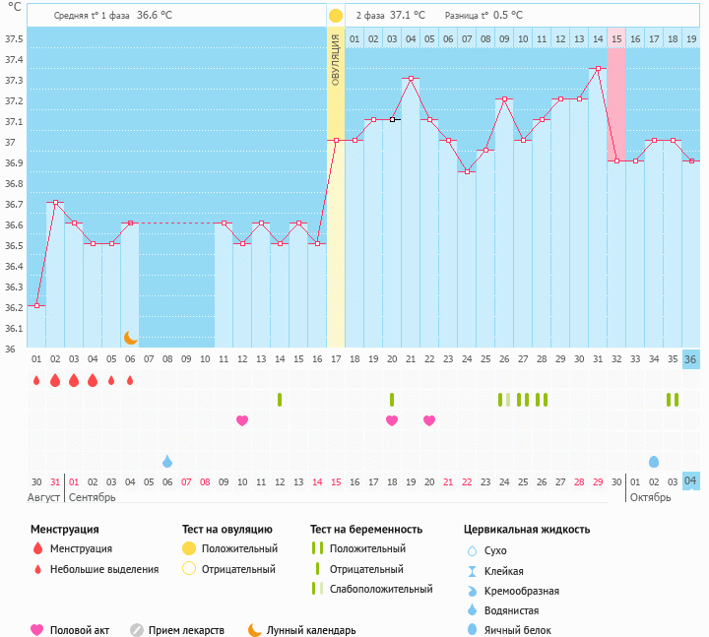709x637 pixels.
Task: Select the pink heart under cycle day 12
Action: 242,420
